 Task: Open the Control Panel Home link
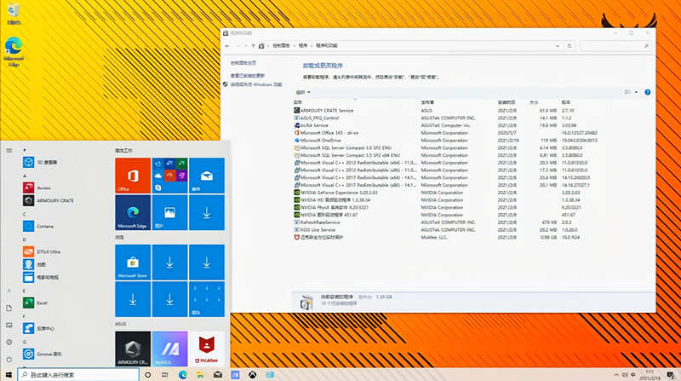pos(243,63)
